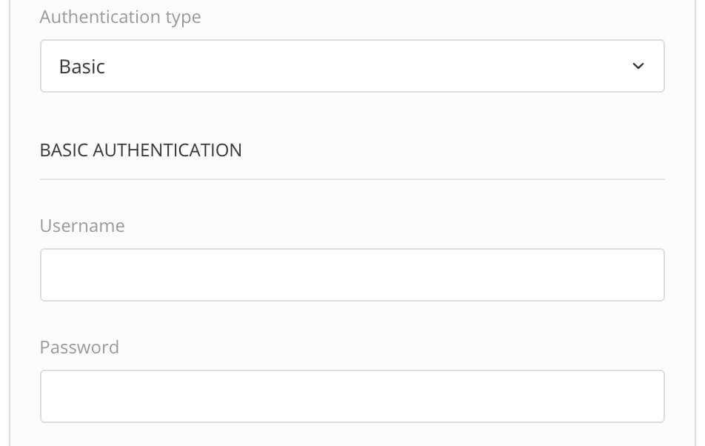The width and height of the screenshot is (705, 446).
Task: Click the BASIC AUTHENTICATION section header
Action: (x=141, y=150)
